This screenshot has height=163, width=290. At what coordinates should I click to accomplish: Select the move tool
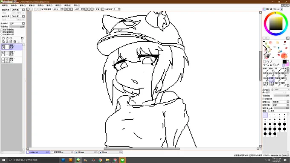point(264,65)
